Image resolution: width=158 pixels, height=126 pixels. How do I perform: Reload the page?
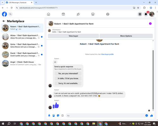click(x=12, y=8)
